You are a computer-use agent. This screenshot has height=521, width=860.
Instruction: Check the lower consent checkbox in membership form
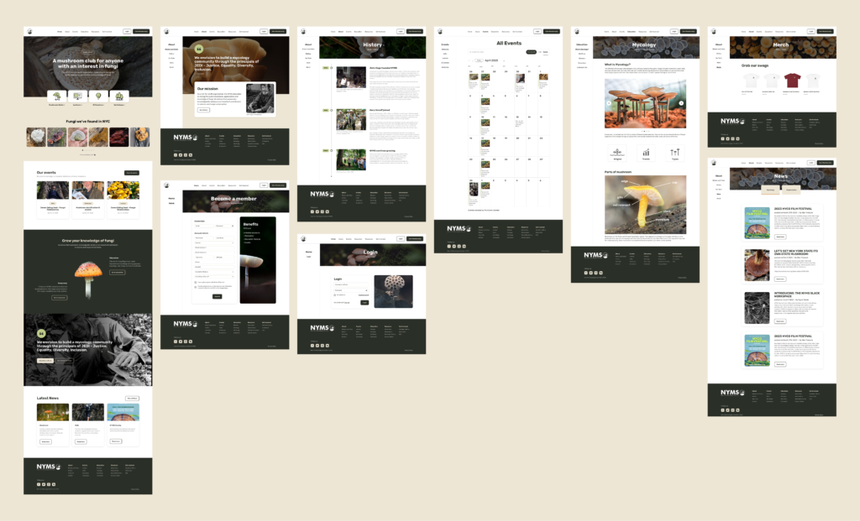click(196, 287)
